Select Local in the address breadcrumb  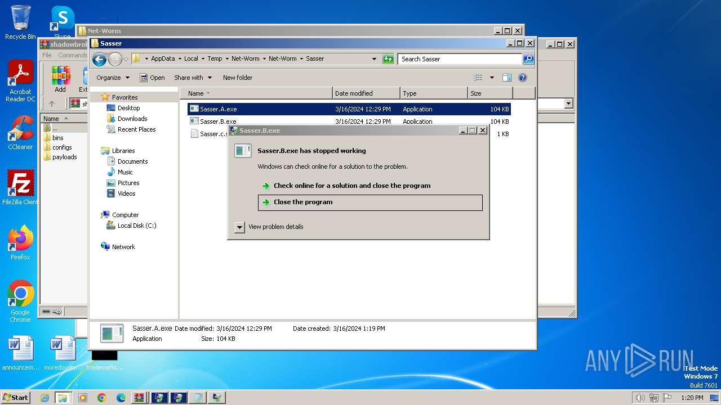click(x=191, y=58)
